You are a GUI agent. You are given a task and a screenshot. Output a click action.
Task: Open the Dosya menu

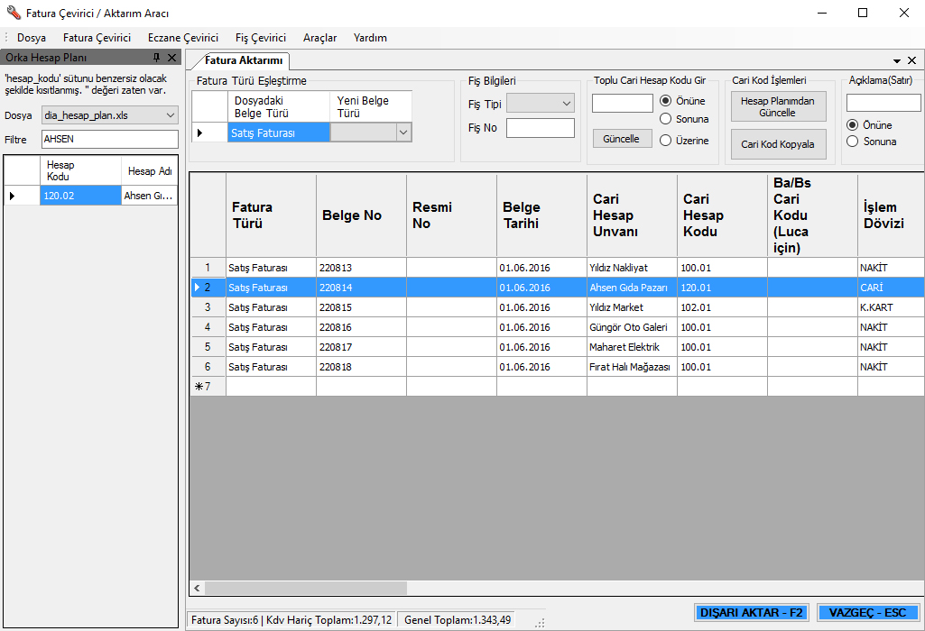point(32,38)
